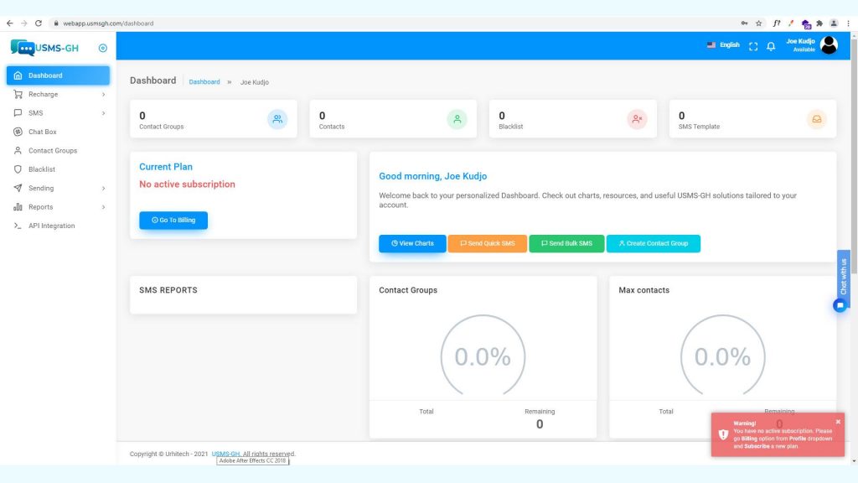Open the Joe Kudjo profile avatar
858x483 pixels.
tap(829, 45)
